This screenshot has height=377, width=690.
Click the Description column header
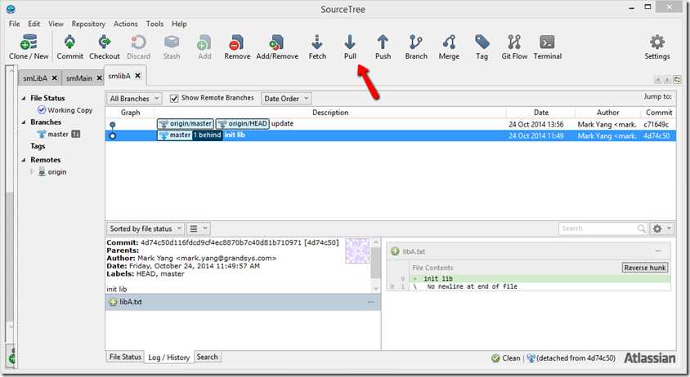[330, 113]
